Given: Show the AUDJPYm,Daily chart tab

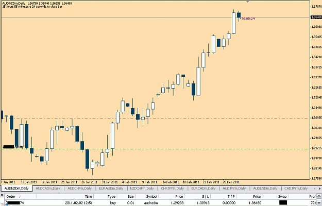Looking at the screenshot, I should coord(234,188).
